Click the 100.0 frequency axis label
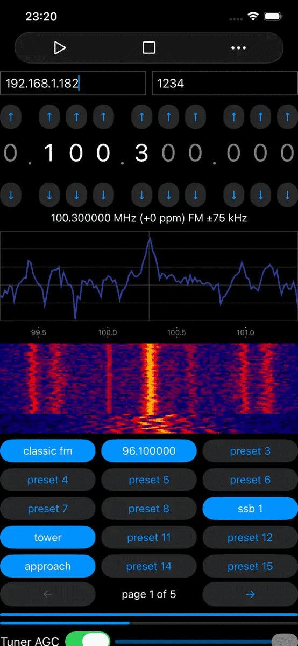The image size is (298, 646). pyautogui.click(x=108, y=332)
